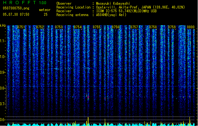Click the 0754 time marker

click(78, 27)
